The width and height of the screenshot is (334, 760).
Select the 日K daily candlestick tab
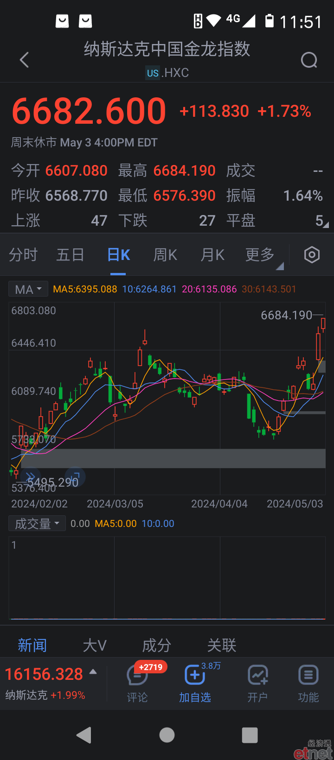point(118,255)
